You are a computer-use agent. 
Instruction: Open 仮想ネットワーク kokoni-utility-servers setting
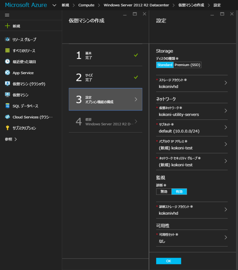pos(192,111)
